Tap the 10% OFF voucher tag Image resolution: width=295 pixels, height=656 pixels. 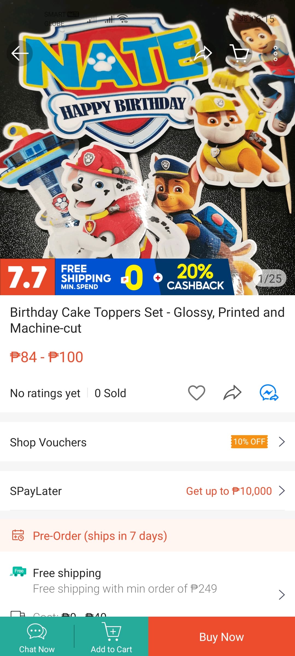click(249, 442)
